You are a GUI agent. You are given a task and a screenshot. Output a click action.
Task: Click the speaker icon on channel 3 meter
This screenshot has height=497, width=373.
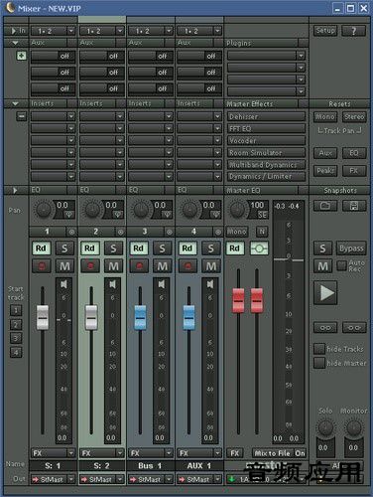(162, 284)
